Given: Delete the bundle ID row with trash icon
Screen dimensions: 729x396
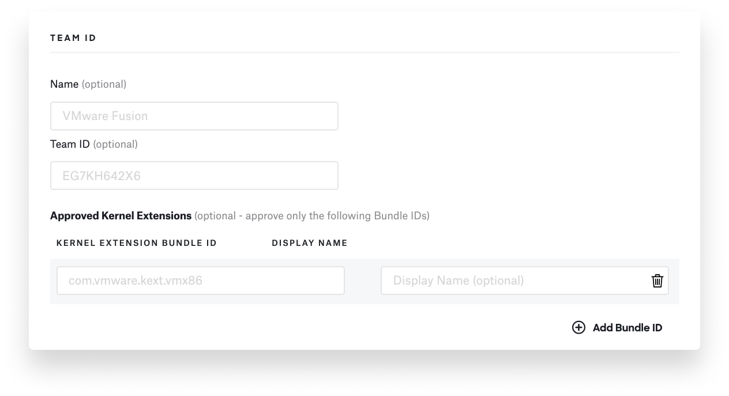Looking at the screenshot, I should coord(657,281).
